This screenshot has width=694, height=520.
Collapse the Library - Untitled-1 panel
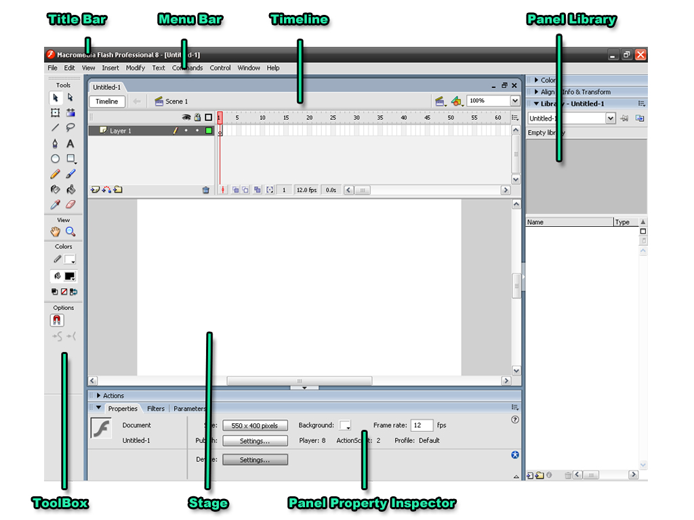pyautogui.click(x=537, y=104)
